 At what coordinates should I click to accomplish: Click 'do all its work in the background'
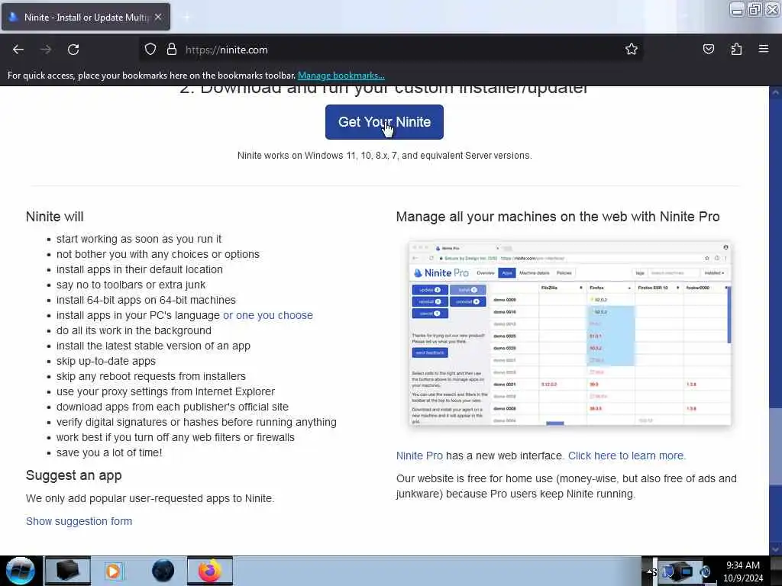coord(134,331)
